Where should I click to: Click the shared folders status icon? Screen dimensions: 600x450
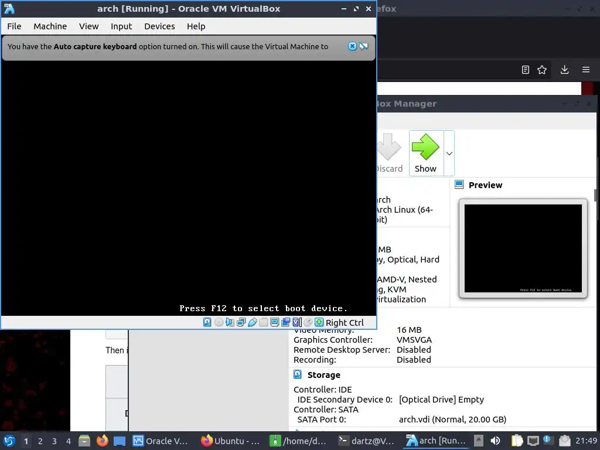tap(263, 322)
